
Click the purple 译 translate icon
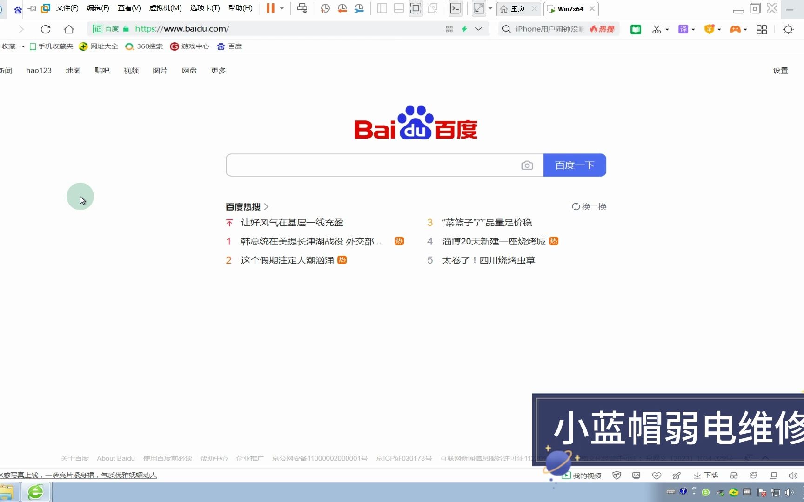click(x=683, y=29)
